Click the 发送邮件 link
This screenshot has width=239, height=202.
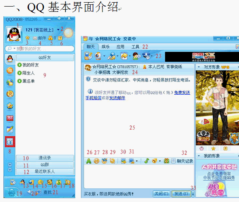click(117, 98)
